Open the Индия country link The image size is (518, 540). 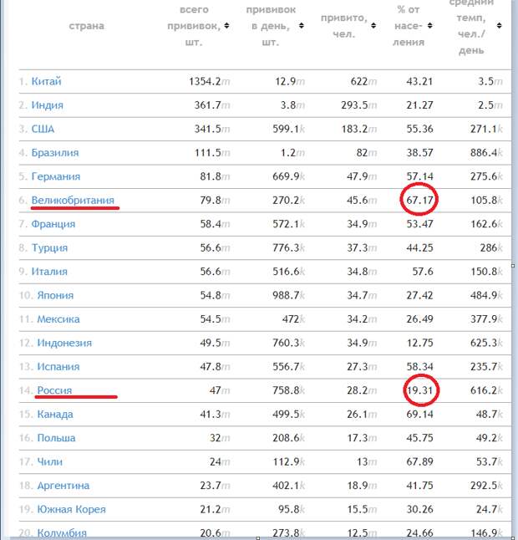coord(48,105)
